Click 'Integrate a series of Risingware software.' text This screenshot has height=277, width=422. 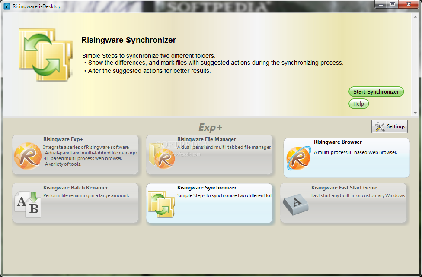click(x=86, y=147)
